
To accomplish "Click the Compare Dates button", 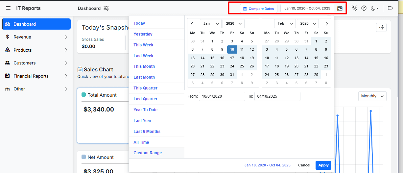I will pos(259,9).
